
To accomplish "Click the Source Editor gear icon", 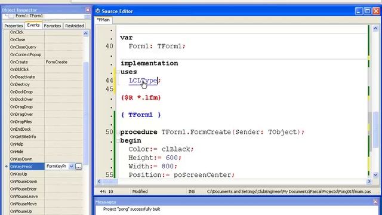I will click(x=98, y=11).
